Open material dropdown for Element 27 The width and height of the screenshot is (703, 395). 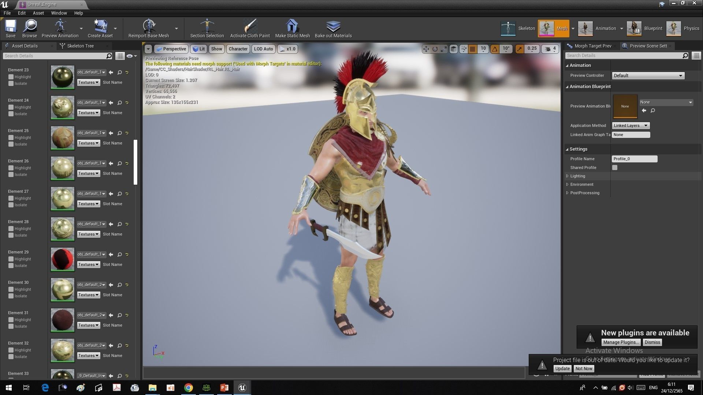tap(92, 194)
